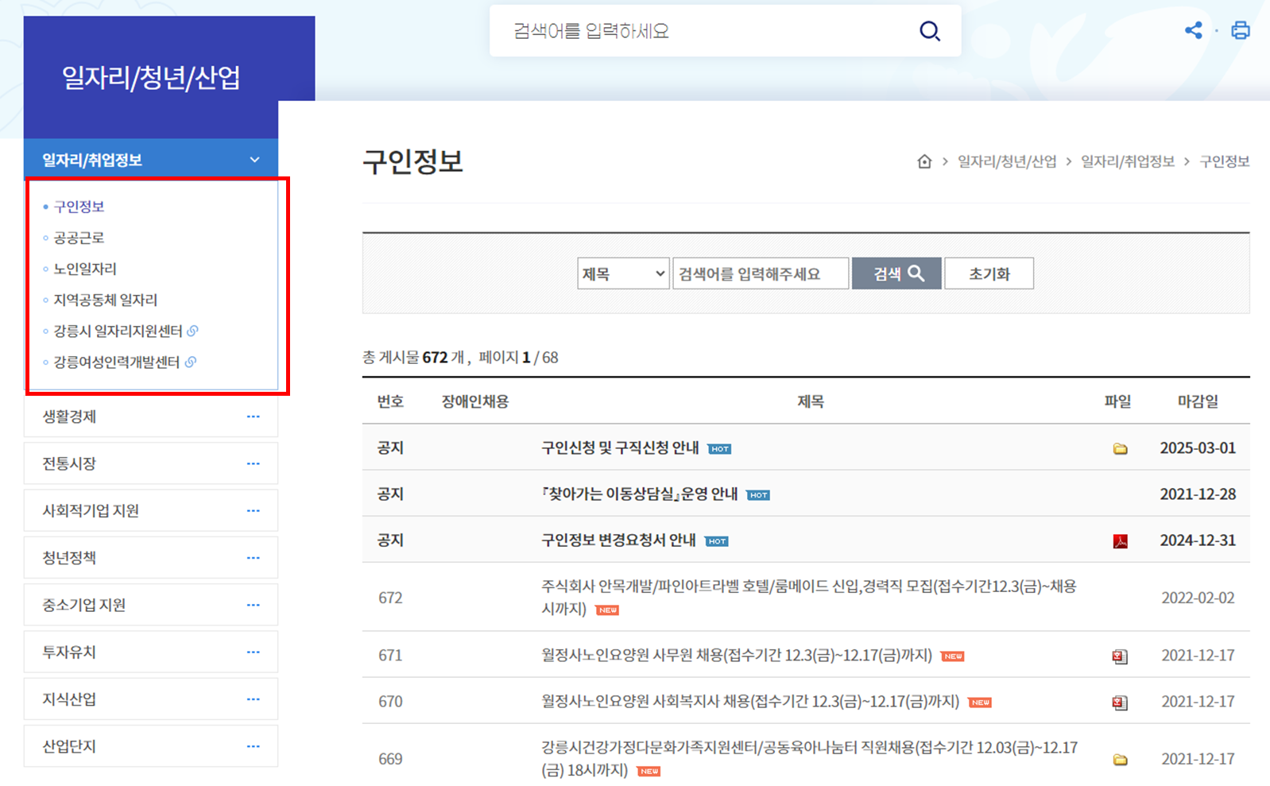Screen dimensions: 1270x786
Task: Click the share icon
Action: tap(1193, 31)
